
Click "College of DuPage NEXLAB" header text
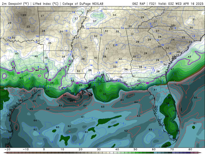(x=83, y=4)
